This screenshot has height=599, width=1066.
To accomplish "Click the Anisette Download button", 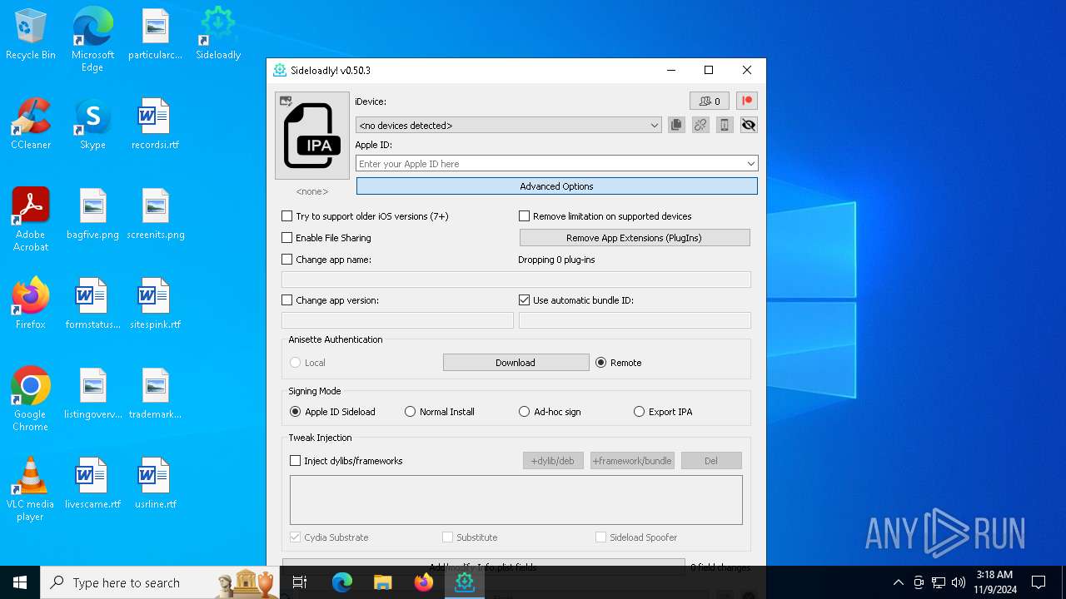I will pos(516,363).
